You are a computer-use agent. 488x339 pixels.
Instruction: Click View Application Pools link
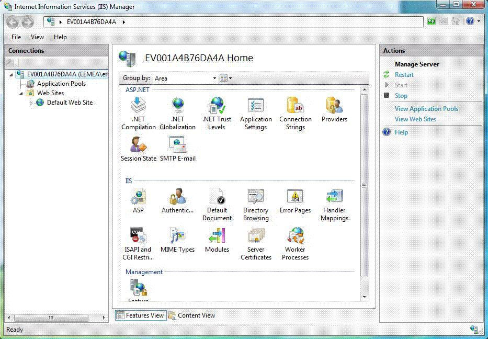coord(426,109)
